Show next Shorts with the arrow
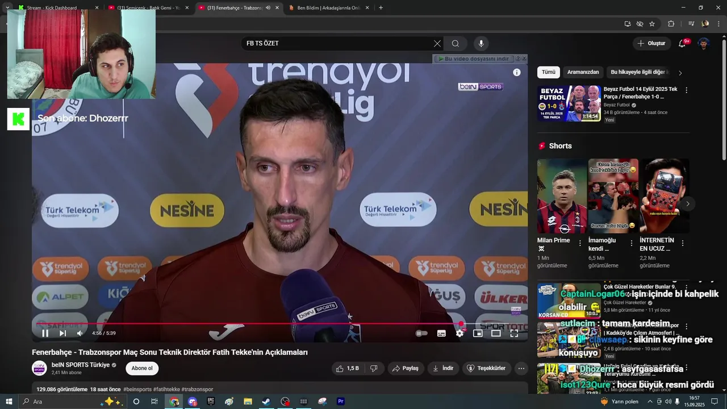This screenshot has width=727, height=409. pos(687,204)
